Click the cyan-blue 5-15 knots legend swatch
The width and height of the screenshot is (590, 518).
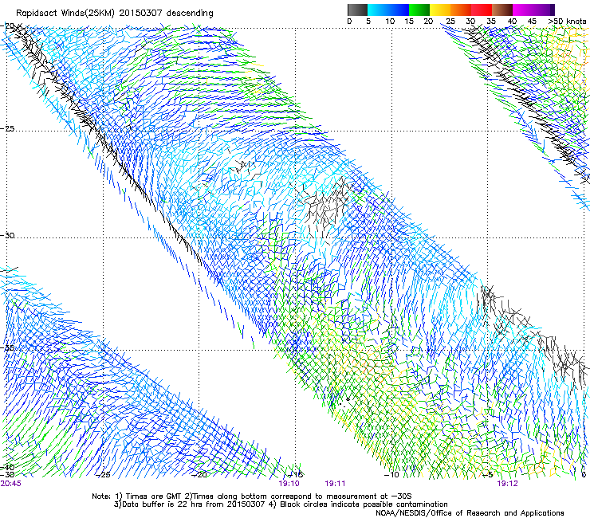(388, 10)
